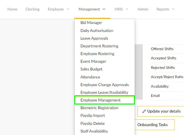Go to the Clocking page
This screenshot has width=184, height=135.
(32, 9)
